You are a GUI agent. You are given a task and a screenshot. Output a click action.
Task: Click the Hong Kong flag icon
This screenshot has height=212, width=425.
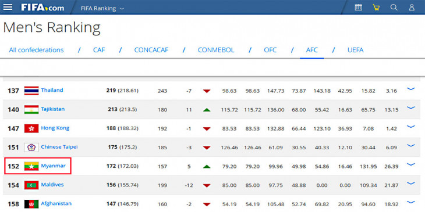[31, 128]
